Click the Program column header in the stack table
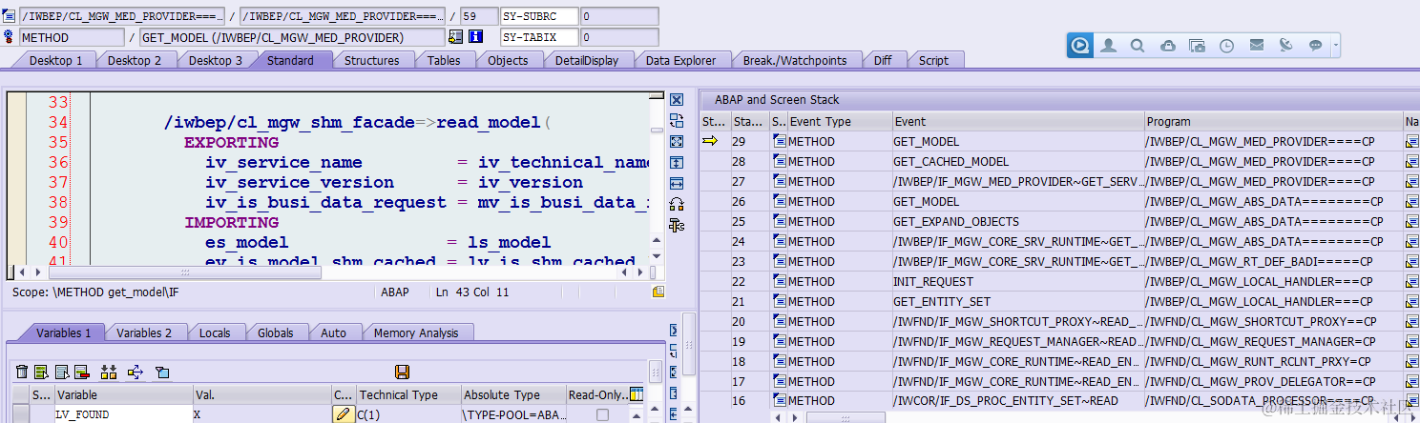 [1273, 121]
